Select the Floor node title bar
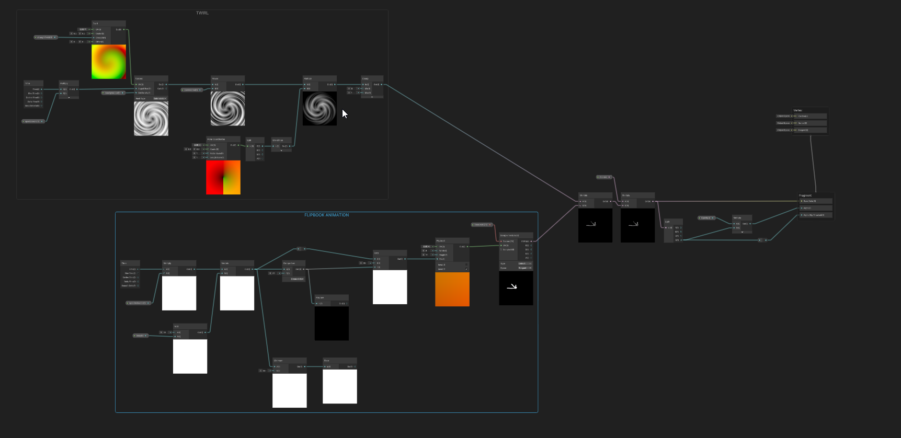Screen dimensions: 901x438 tap(340, 361)
